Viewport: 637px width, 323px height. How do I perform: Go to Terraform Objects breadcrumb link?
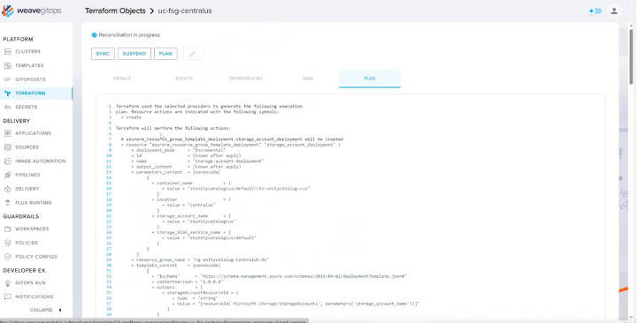115,11
